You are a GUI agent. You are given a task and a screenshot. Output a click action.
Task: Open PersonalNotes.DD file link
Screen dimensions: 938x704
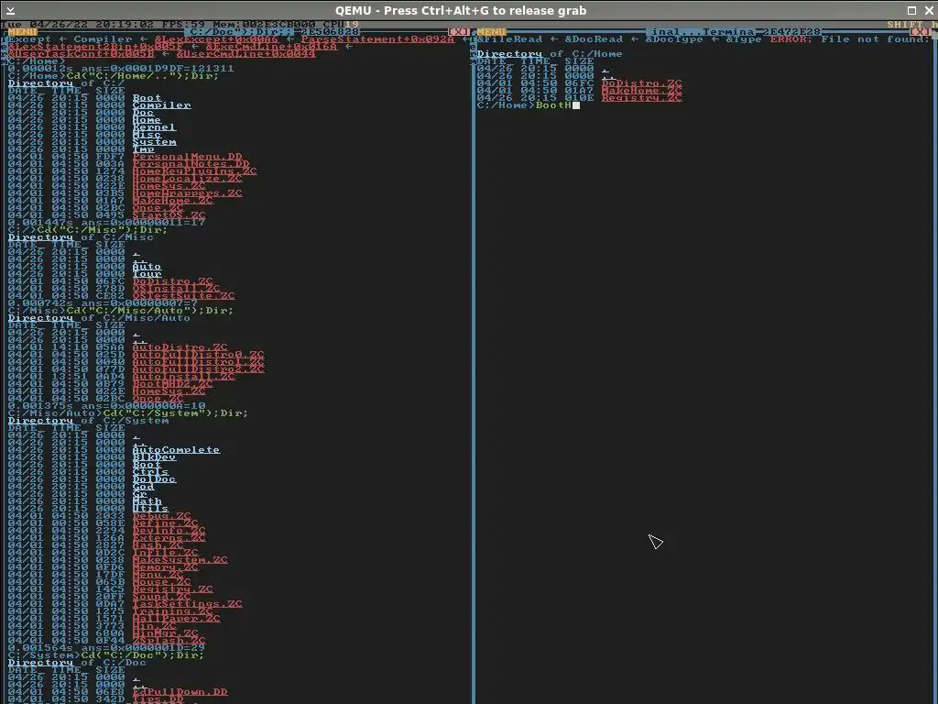pyautogui.click(x=191, y=164)
